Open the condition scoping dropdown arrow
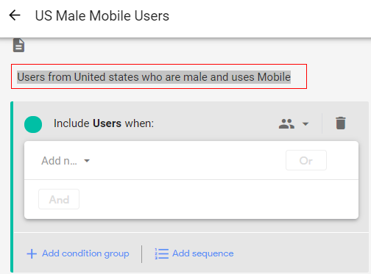This screenshot has width=371, height=274. click(x=305, y=124)
